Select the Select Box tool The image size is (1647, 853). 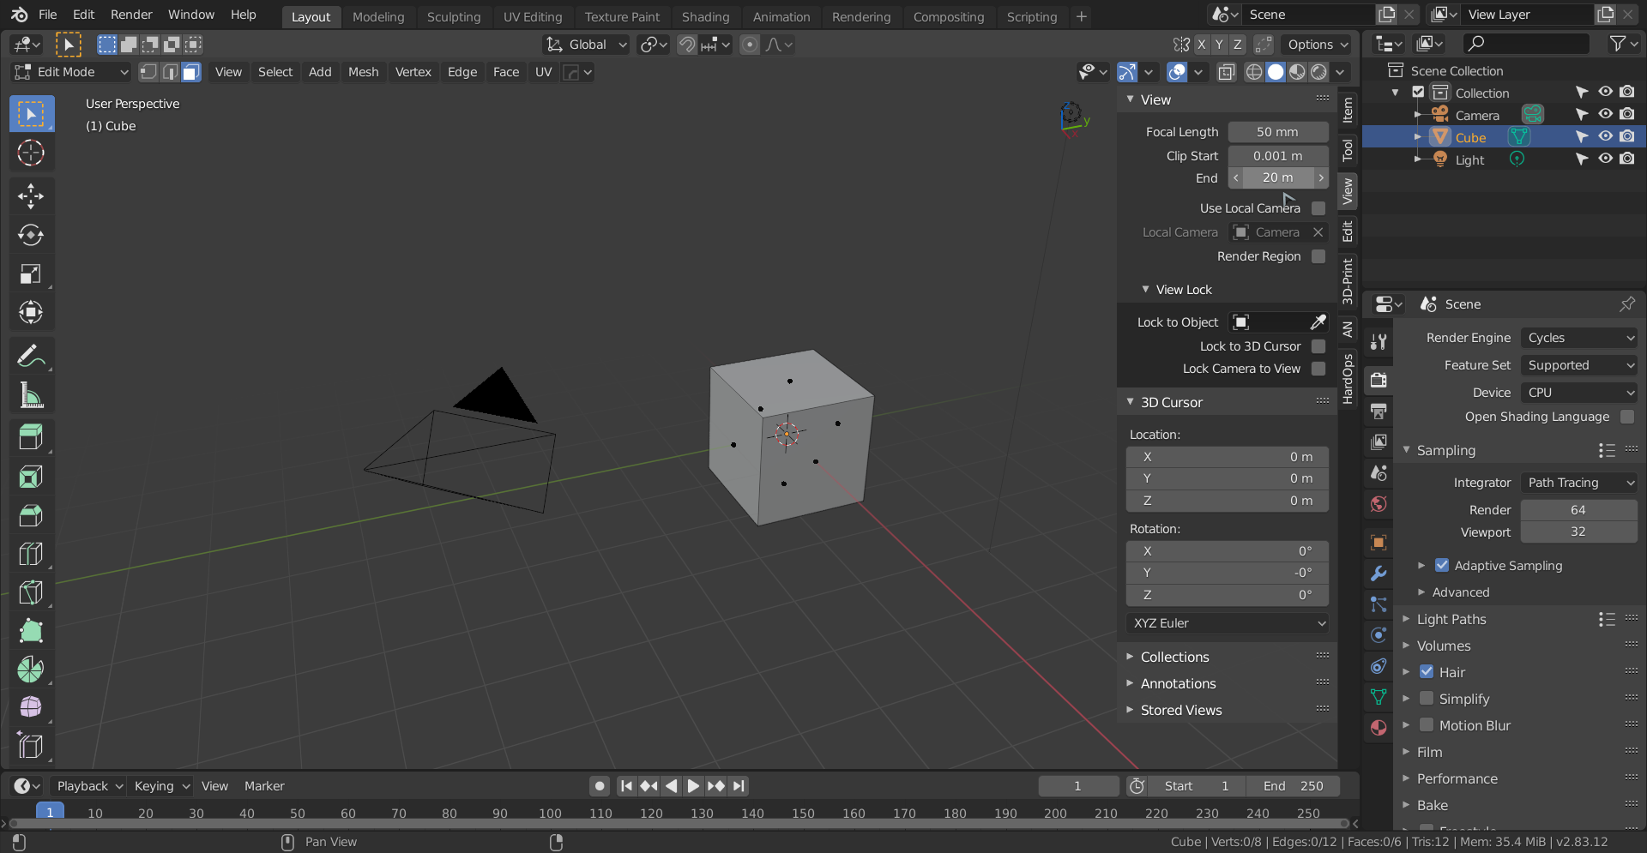31,114
